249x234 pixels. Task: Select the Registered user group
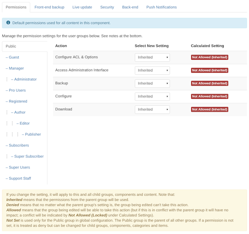18,101
